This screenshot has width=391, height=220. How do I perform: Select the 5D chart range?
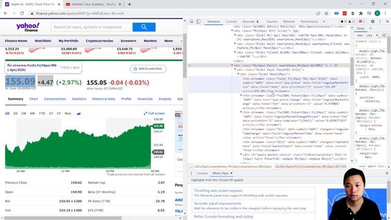(x=15, y=113)
